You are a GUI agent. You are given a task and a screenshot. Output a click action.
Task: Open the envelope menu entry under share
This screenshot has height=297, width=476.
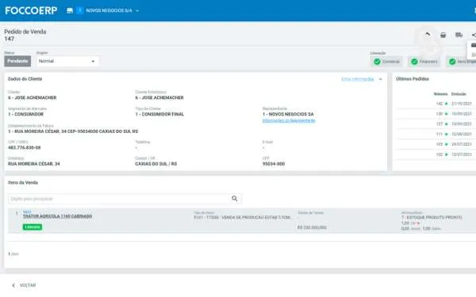tap(474, 45)
